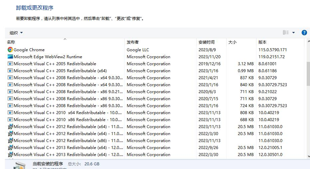Click the size value '3.12 MB'

[246, 64]
